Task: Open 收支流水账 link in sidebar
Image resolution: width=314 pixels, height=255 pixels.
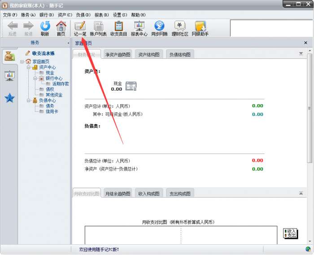Action: (43, 53)
